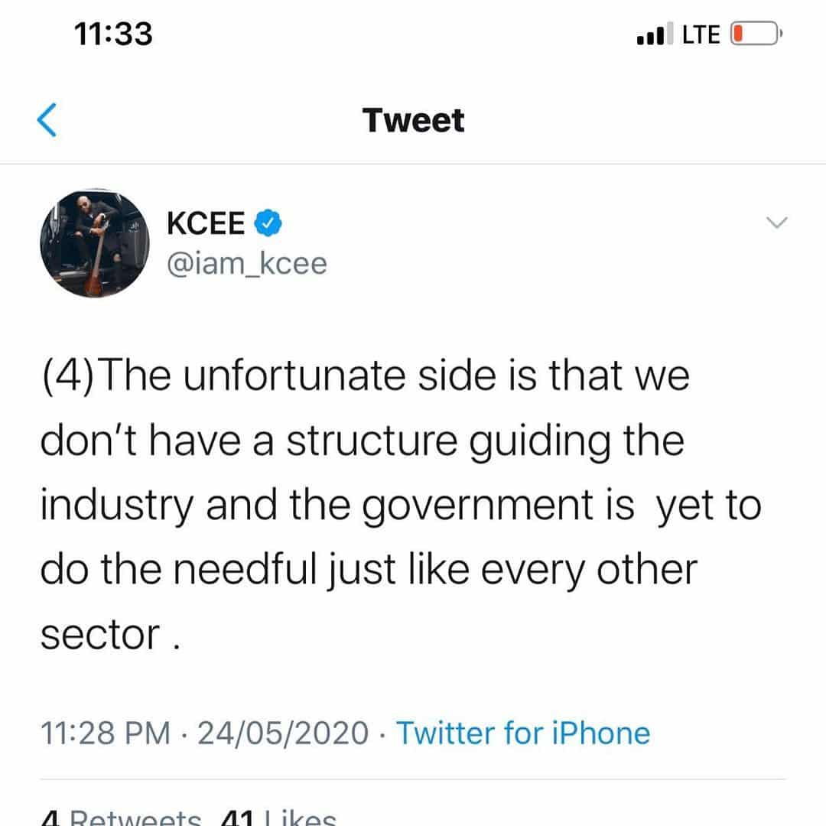
Task: Tap the low battery icon
Action: pos(754,34)
